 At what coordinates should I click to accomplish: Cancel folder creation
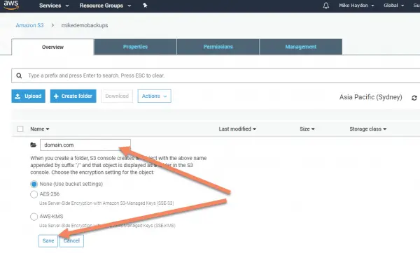tap(72, 240)
